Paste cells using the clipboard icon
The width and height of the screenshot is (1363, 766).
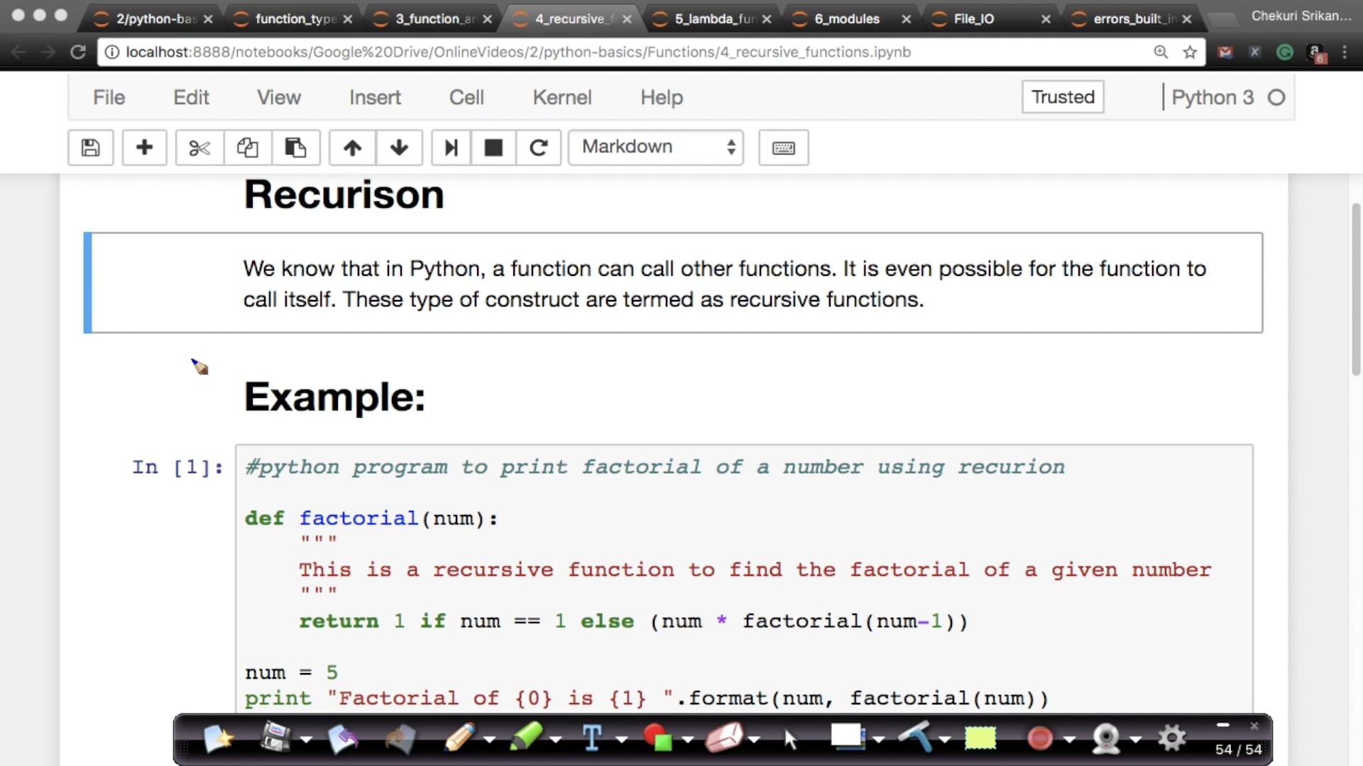pyautogui.click(x=295, y=148)
